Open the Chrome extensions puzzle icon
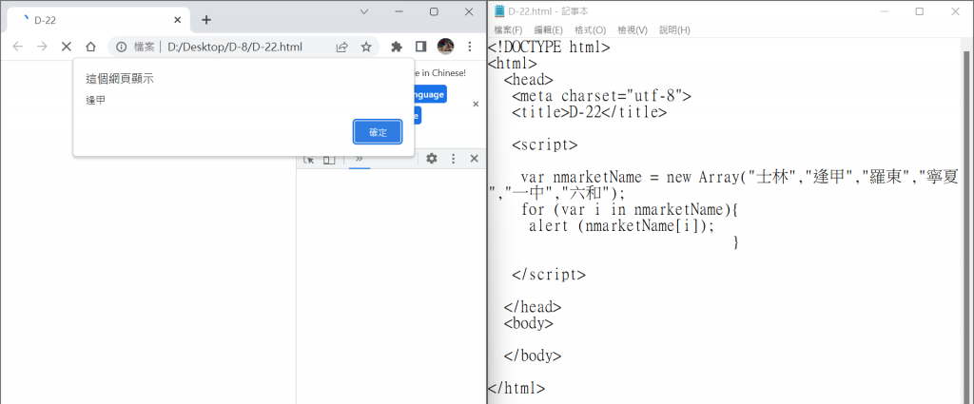Viewport: 974px width, 404px height. [x=397, y=47]
